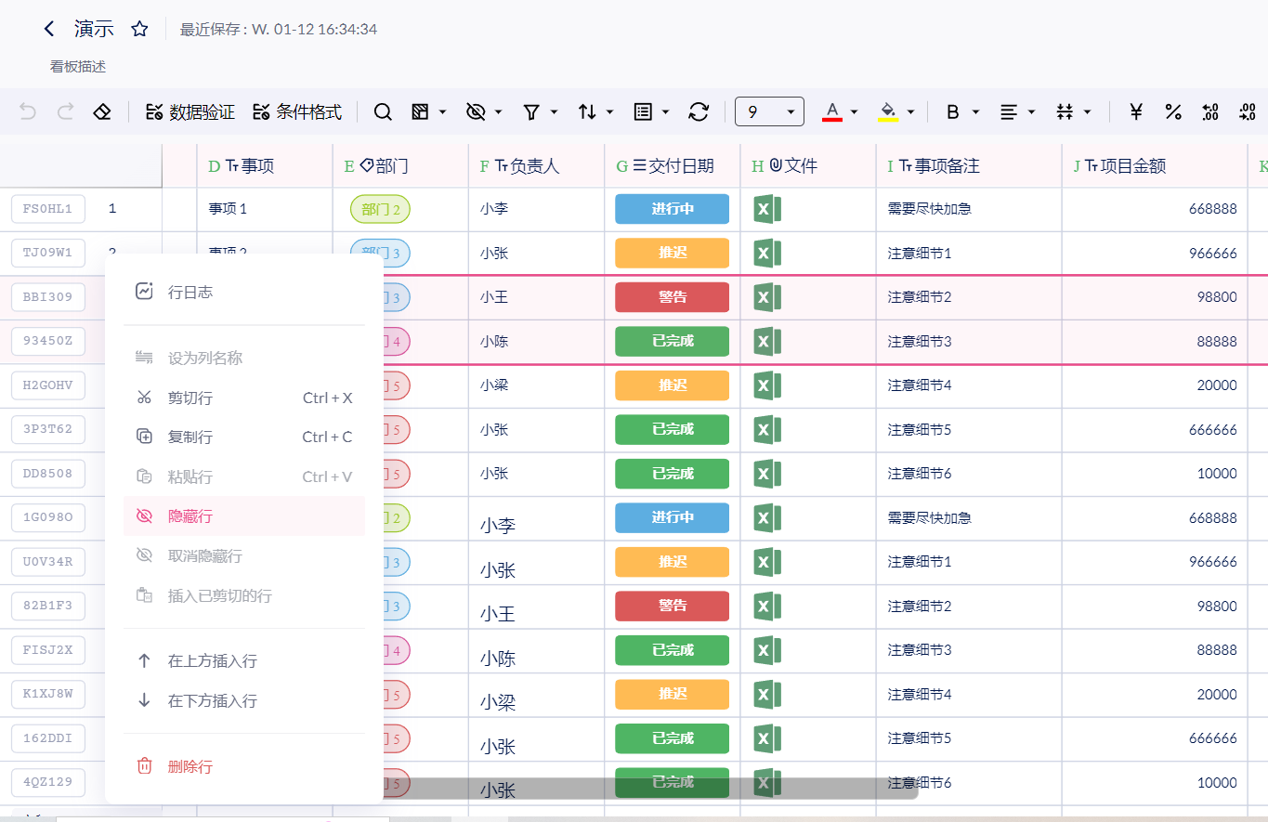
Task: Open the font size 9 combo box
Action: tap(769, 111)
